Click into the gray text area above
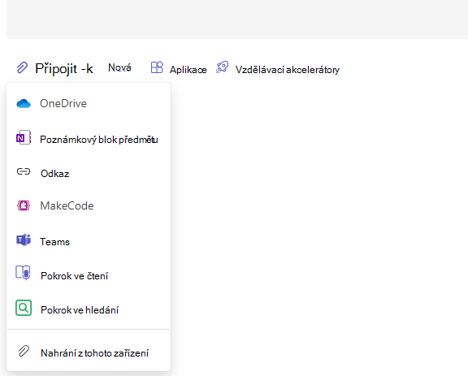The image size is (468, 376). tap(237, 19)
